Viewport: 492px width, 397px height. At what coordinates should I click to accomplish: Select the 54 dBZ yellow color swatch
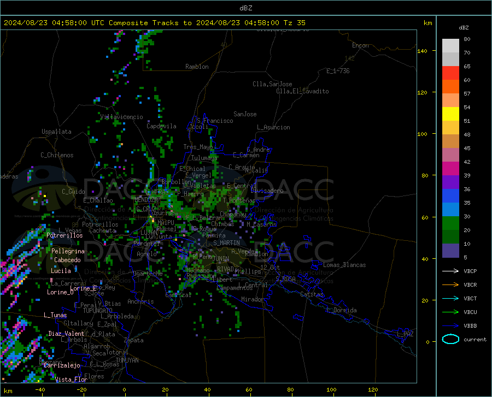click(450, 114)
